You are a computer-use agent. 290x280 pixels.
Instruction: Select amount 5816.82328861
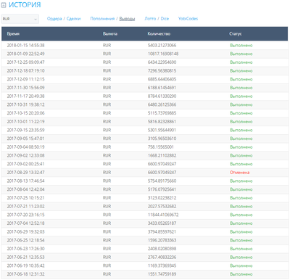[x=162, y=122]
